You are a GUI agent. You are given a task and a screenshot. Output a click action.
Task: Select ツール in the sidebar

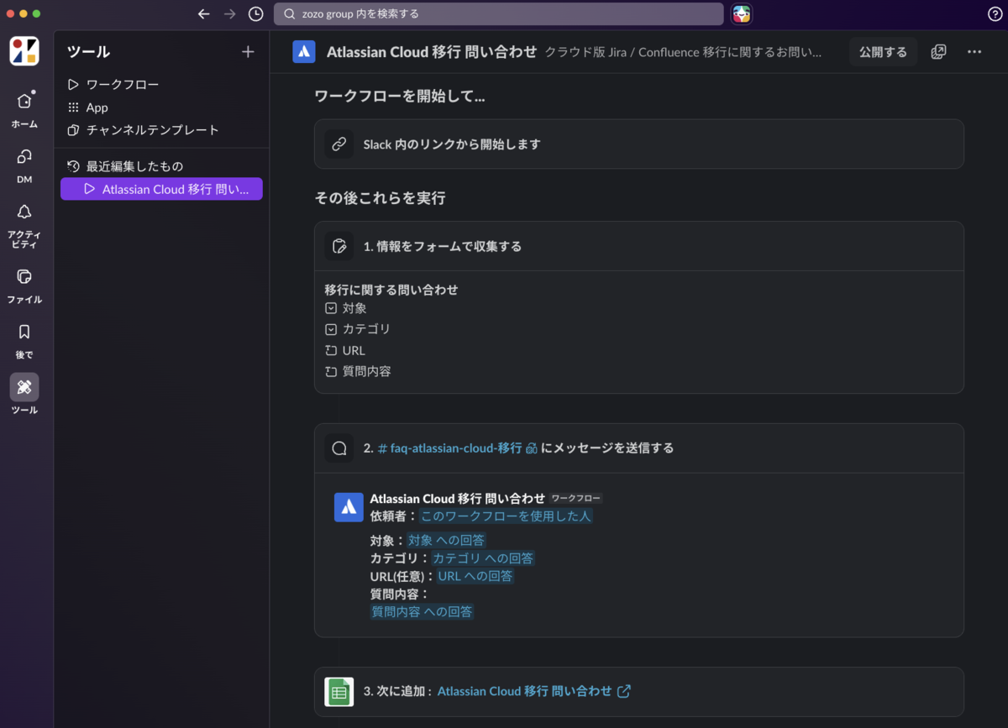pyautogui.click(x=24, y=395)
